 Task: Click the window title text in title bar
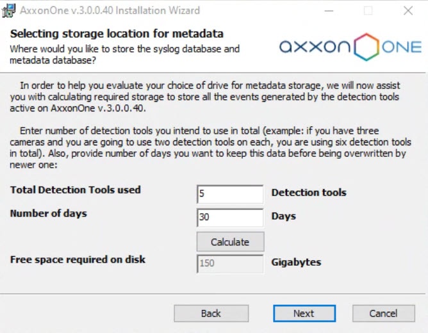(x=110, y=11)
